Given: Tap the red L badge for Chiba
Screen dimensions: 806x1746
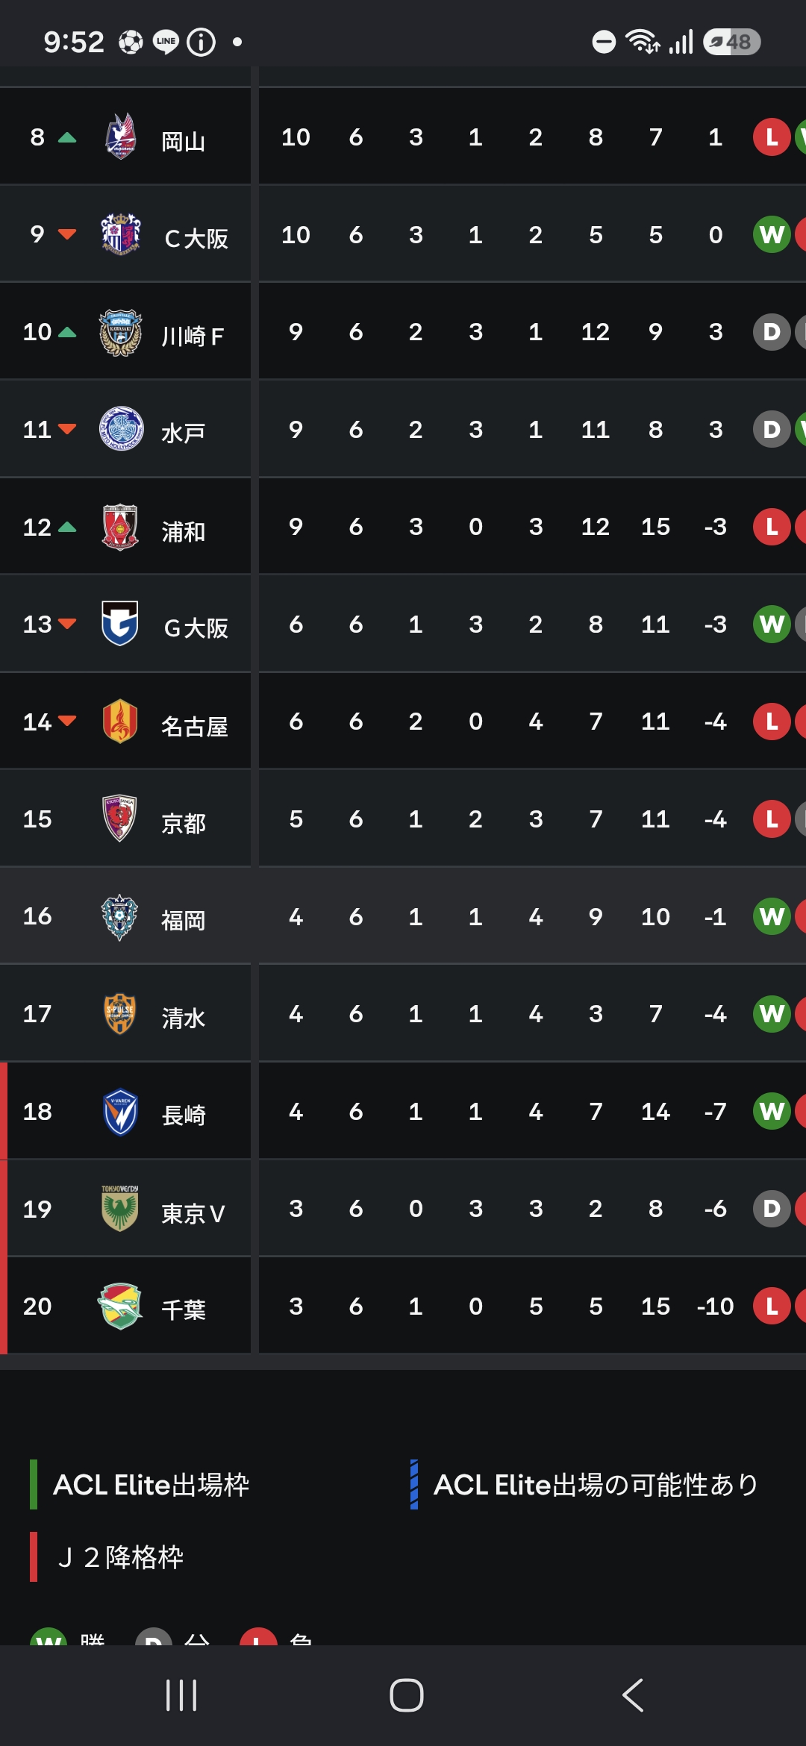Looking at the screenshot, I should click(772, 1306).
